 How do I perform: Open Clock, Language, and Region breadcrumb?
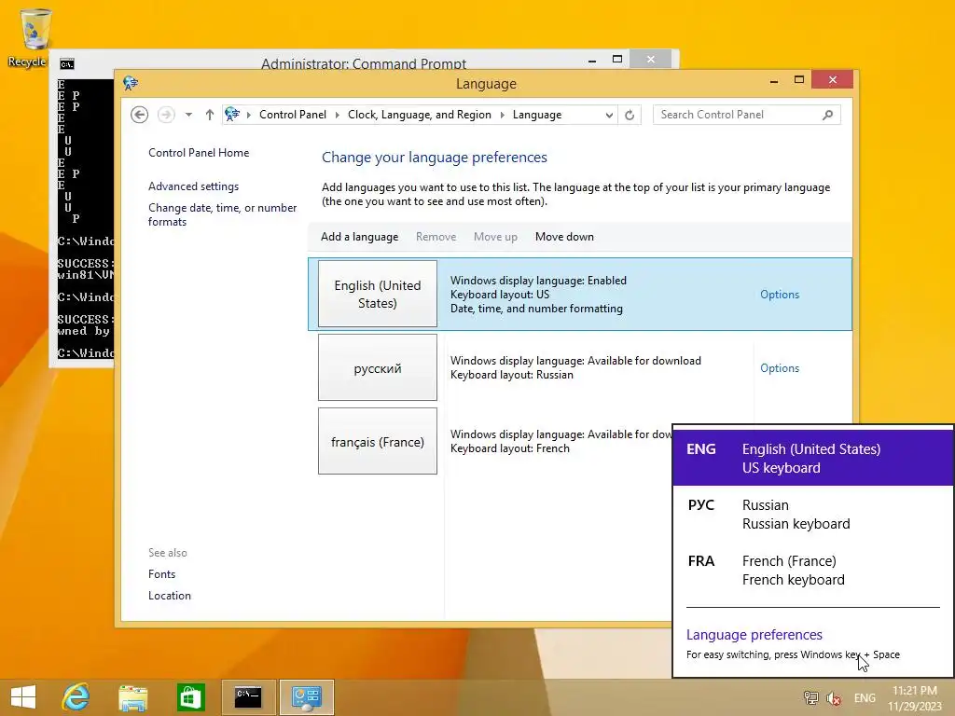click(x=419, y=115)
